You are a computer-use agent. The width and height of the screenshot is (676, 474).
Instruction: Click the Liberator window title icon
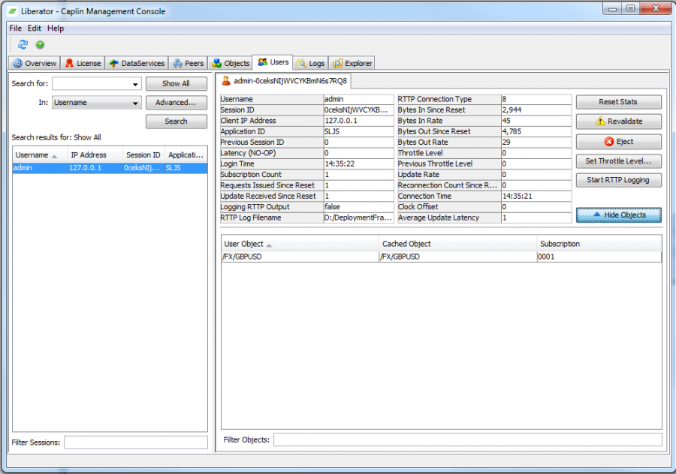(13, 11)
